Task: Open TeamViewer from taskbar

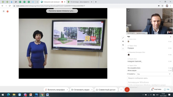Action: coord(20,95)
